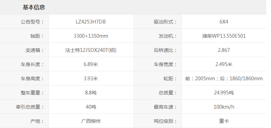Click the 轴距 label
This screenshot has width=271, height=128.
click(x=37, y=36)
